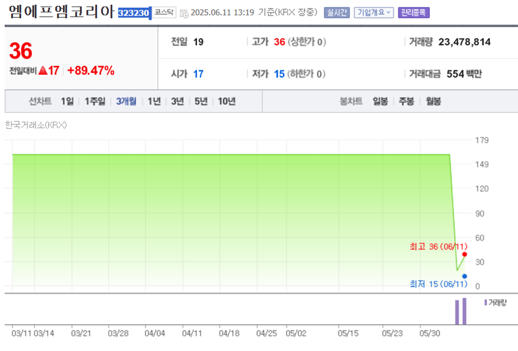Screen dimensions: 518x351
Task: Click the red 최고 point on the chart
Action: (465, 254)
